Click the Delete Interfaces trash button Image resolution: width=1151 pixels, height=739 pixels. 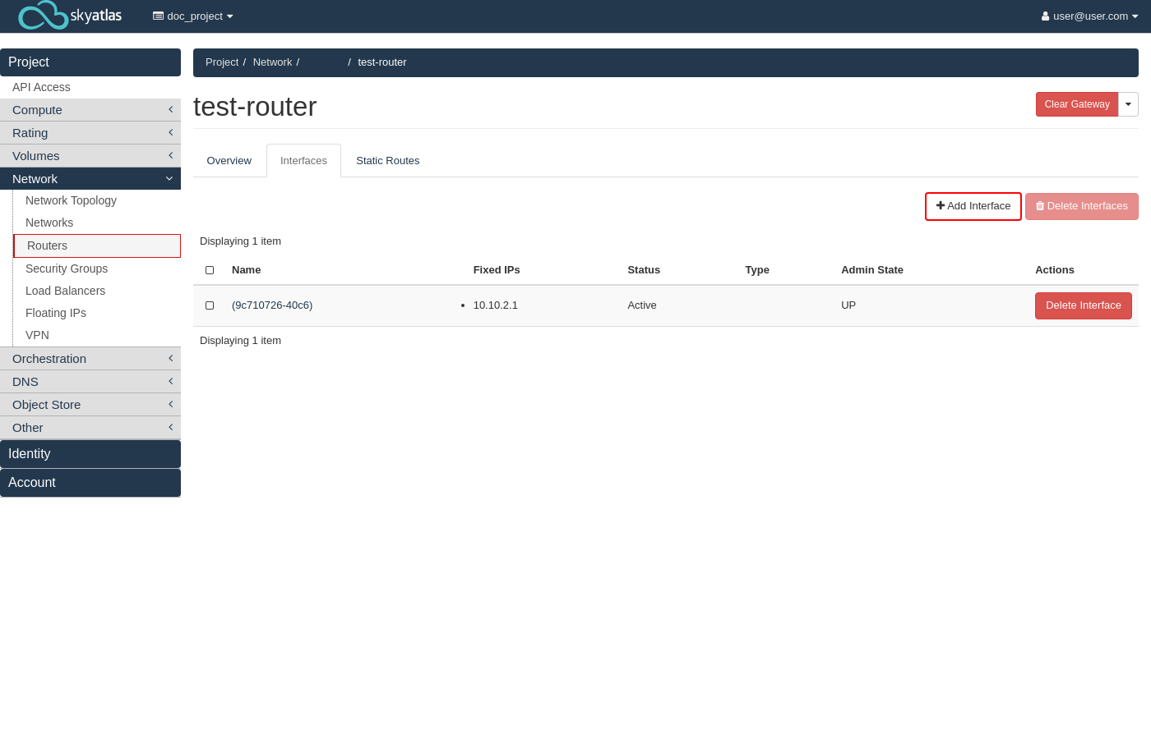1081,206
